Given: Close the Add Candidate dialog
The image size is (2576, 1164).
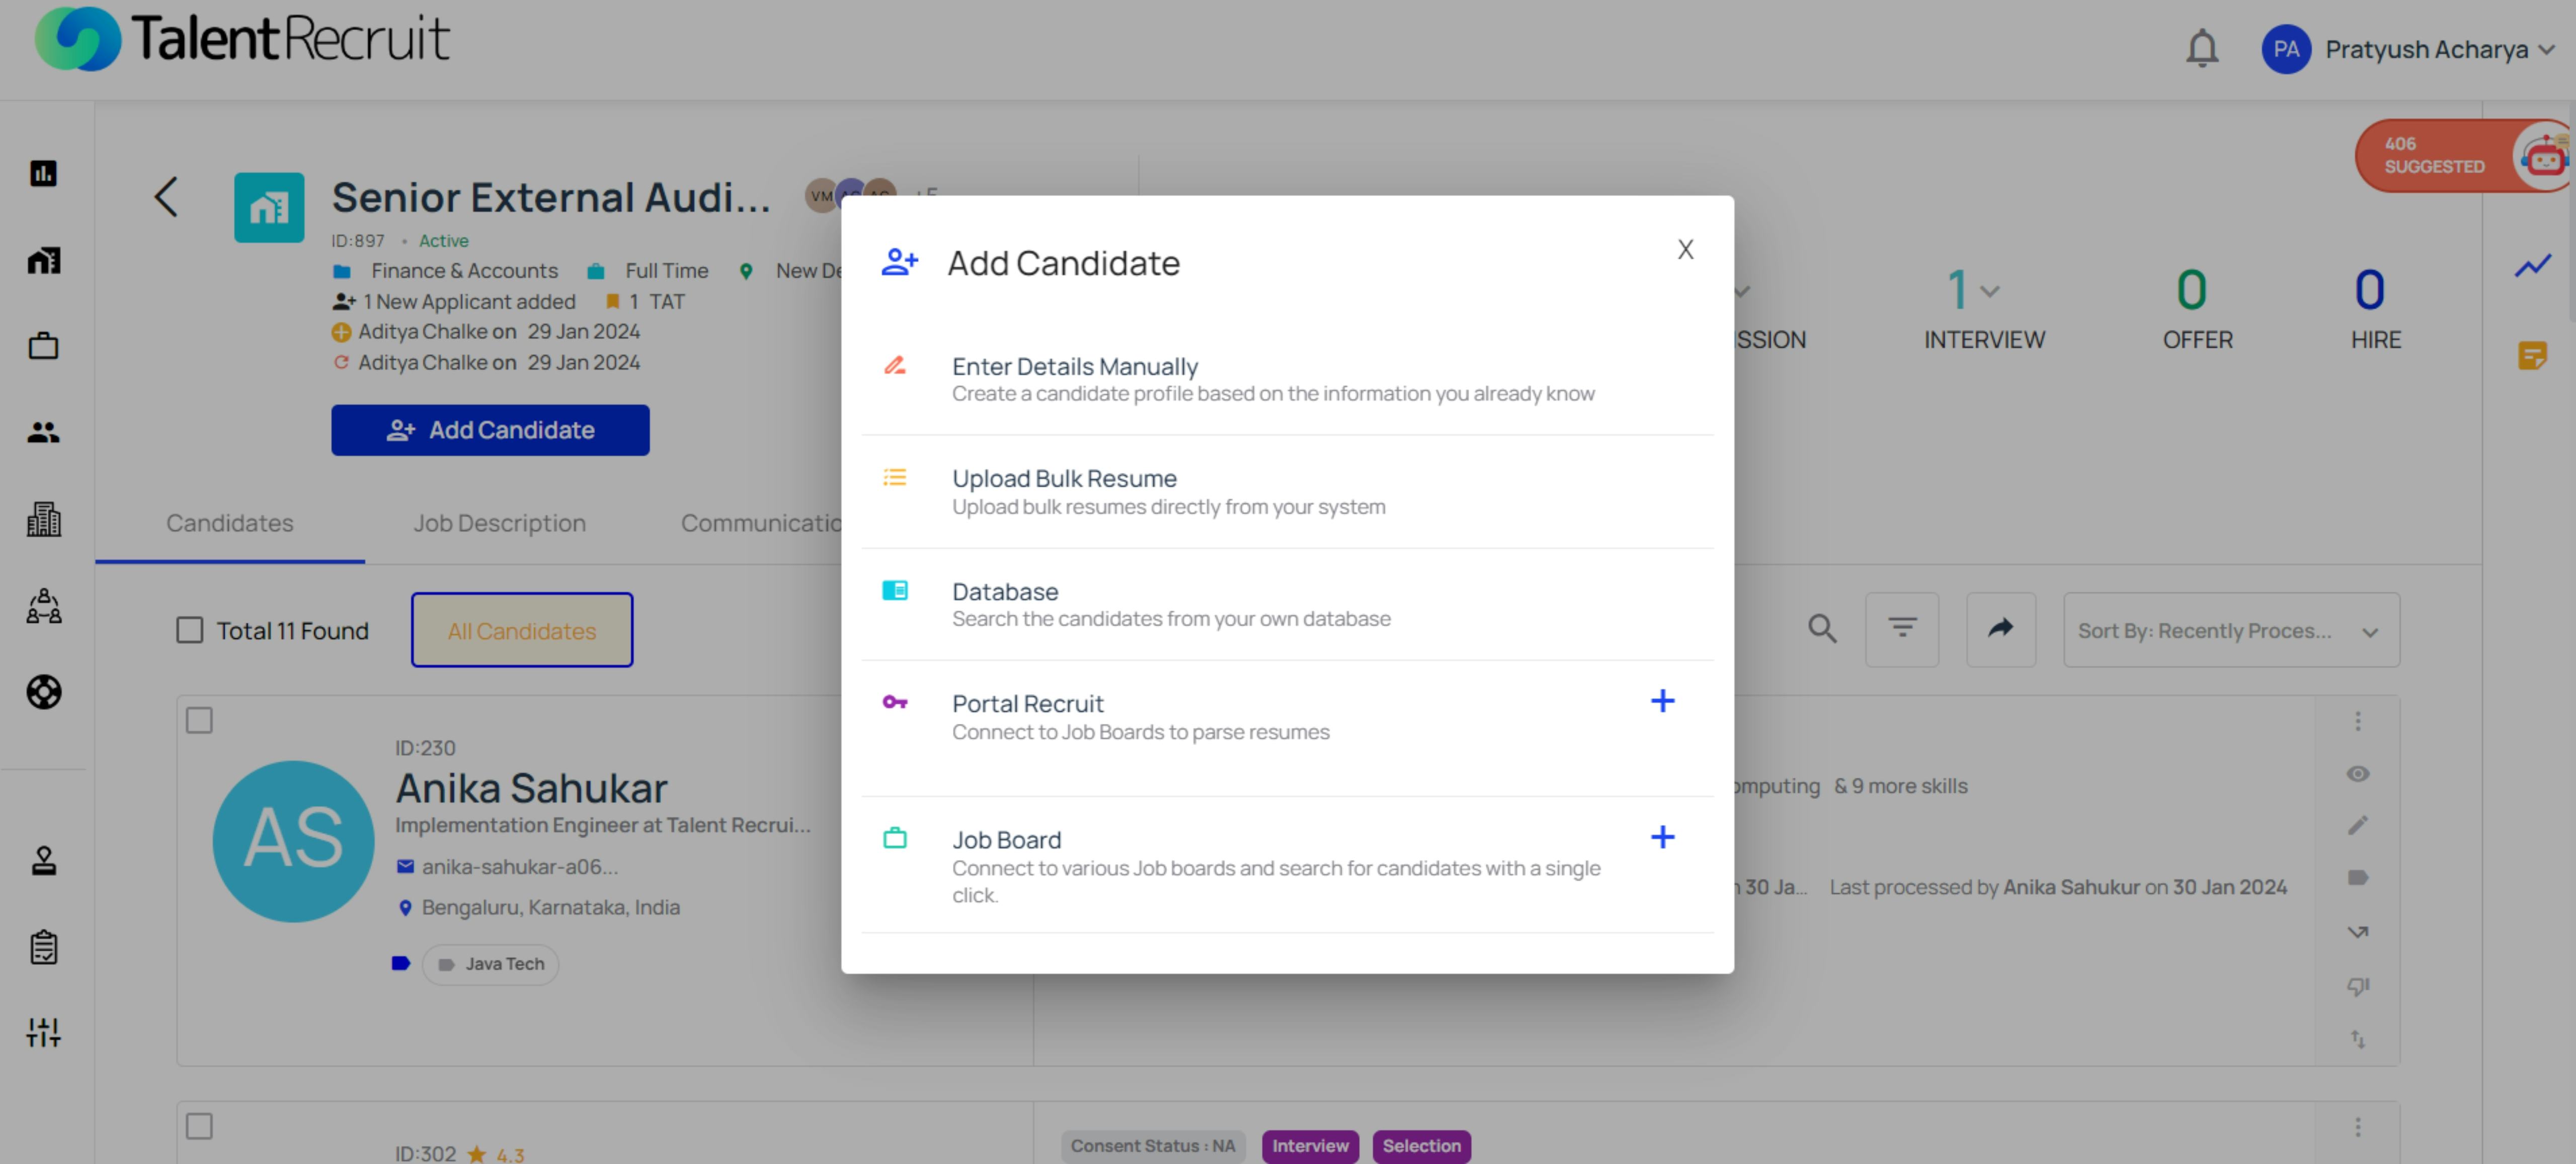Looking at the screenshot, I should tap(1685, 249).
